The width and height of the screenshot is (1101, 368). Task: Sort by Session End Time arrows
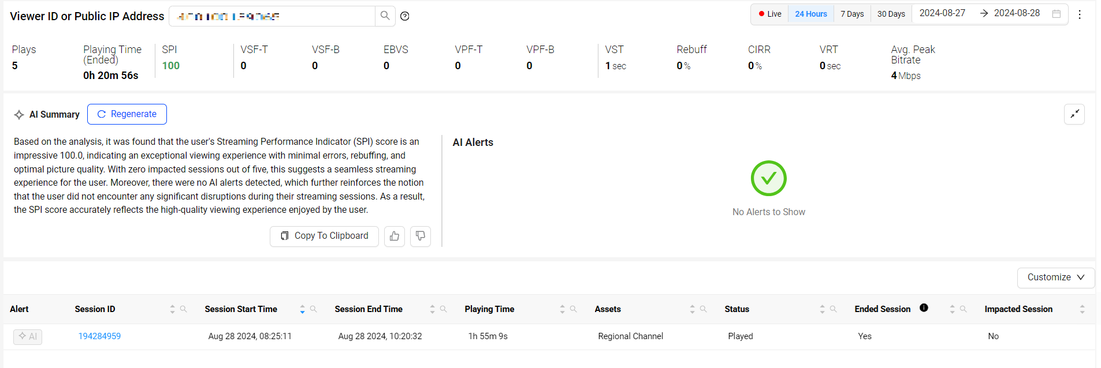click(x=432, y=309)
